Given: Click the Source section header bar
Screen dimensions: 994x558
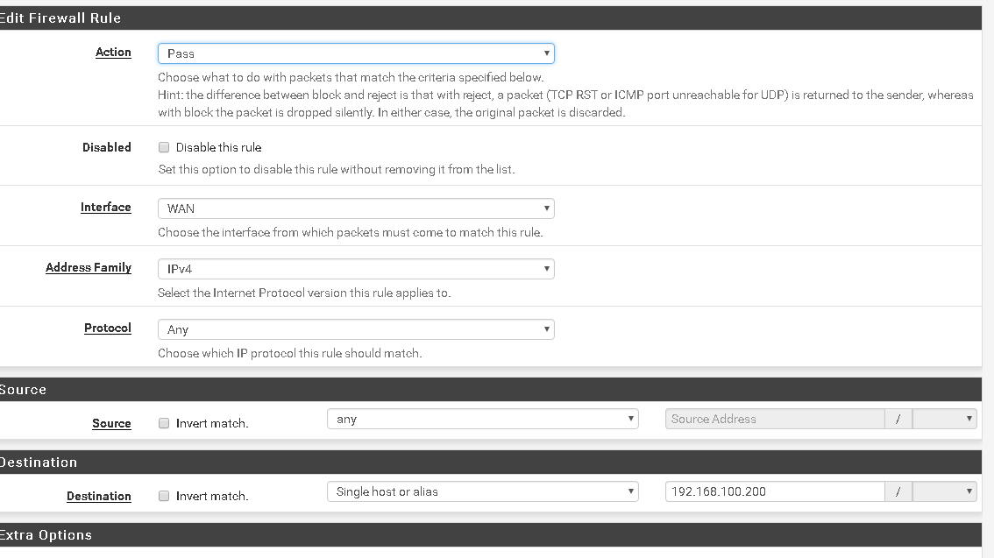Looking at the screenshot, I should [x=489, y=390].
